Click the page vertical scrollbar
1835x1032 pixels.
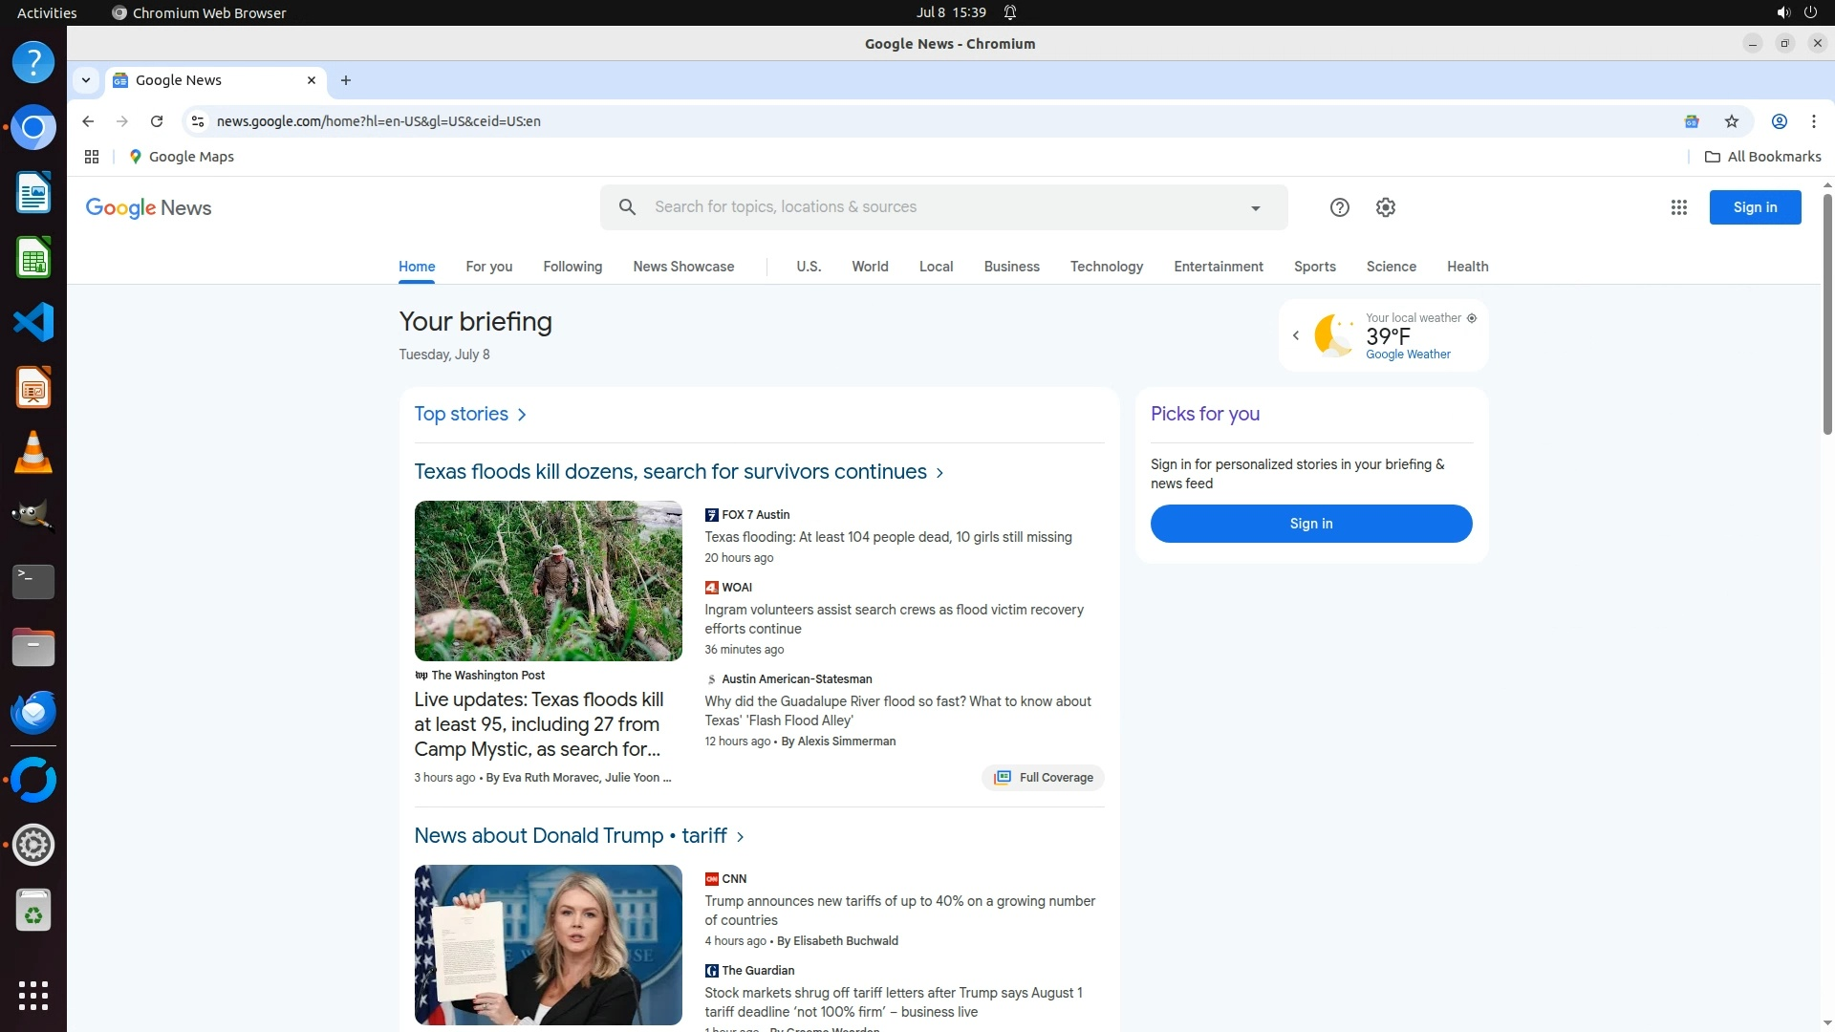pyautogui.click(x=1826, y=315)
